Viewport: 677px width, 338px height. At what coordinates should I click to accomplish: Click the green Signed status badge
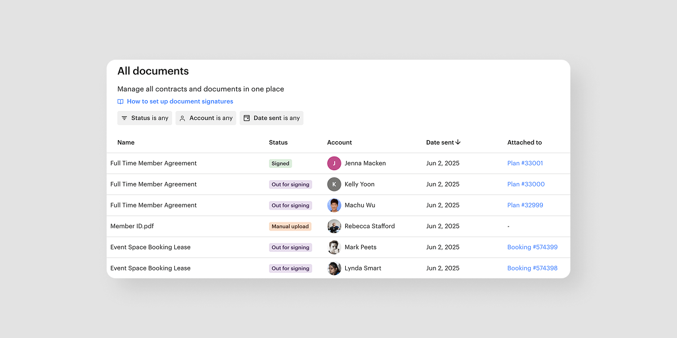[280, 164]
